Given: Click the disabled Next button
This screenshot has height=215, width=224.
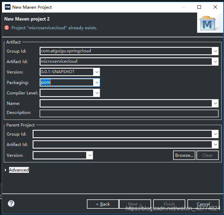Looking at the screenshot, I should point(135,204).
